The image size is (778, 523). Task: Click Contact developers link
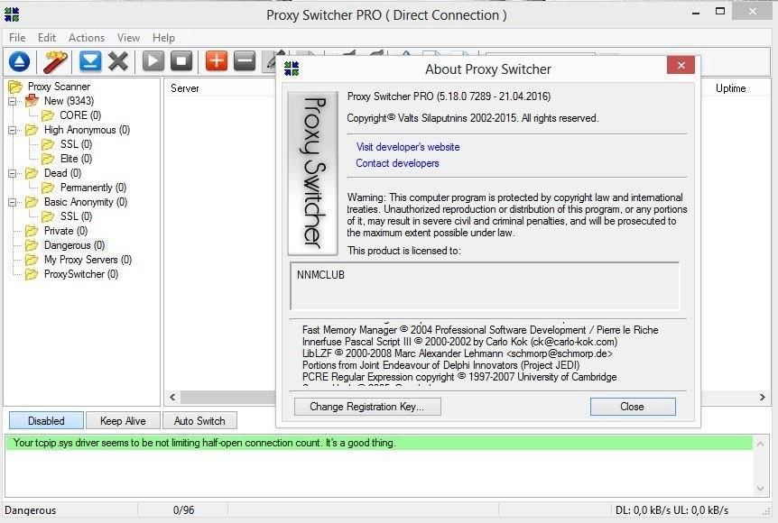click(397, 163)
